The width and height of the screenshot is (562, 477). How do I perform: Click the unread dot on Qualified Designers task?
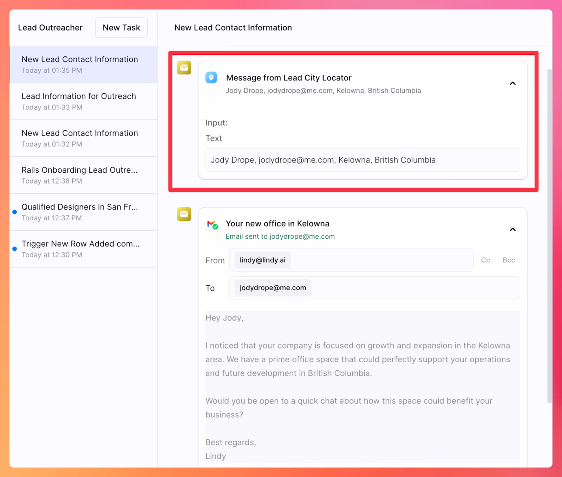(14, 212)
